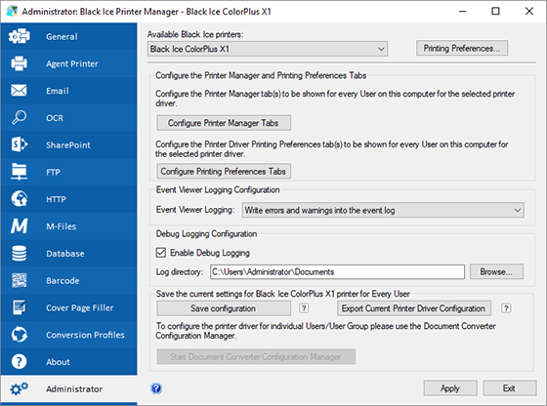
Task: Click the Exit button
Action: [509, 388]
